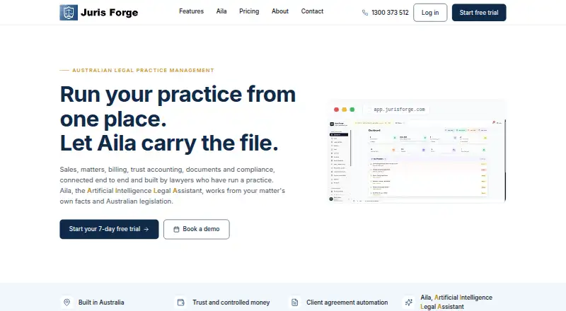Open the Features menu item
Image resolution: width=566 pixels, height=311 pixels.
191,11
